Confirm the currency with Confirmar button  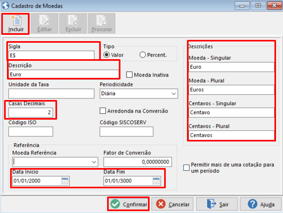[128, 204]
